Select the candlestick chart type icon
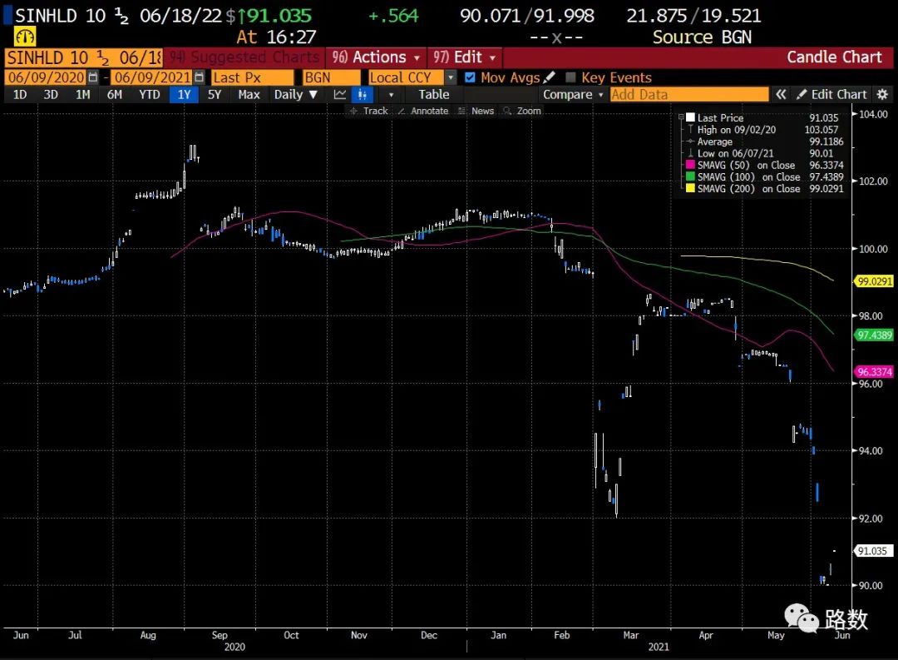Screen dimensions: 898x660 363,95
